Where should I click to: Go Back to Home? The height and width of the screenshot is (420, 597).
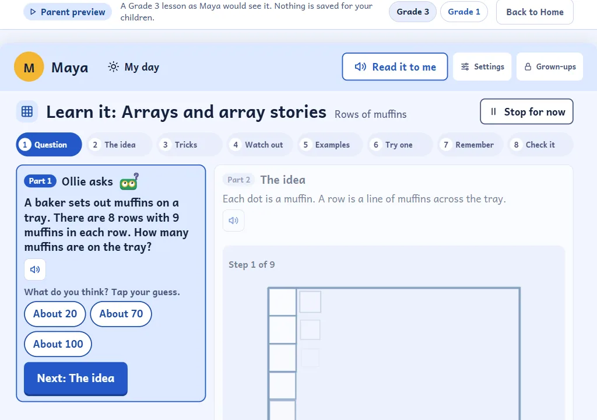click(x=535, y=12)
